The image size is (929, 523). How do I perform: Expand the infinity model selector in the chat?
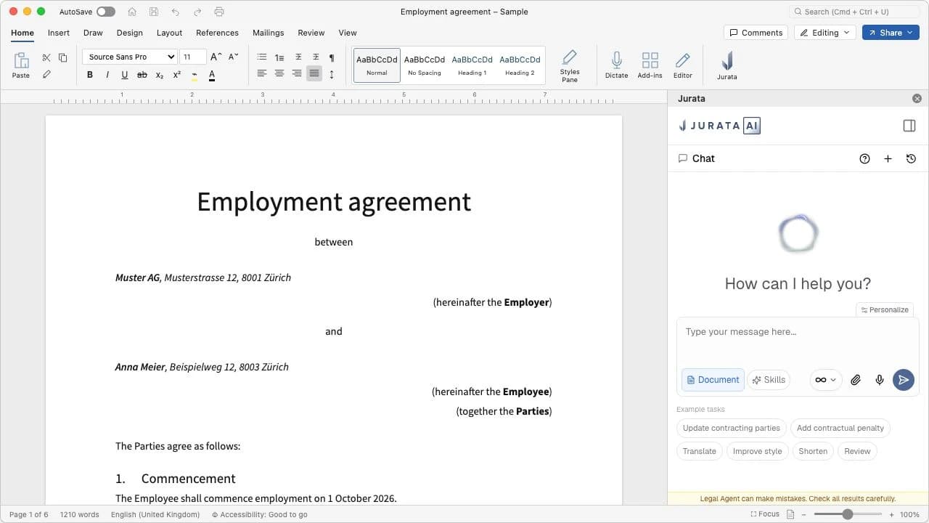(826, 380)
